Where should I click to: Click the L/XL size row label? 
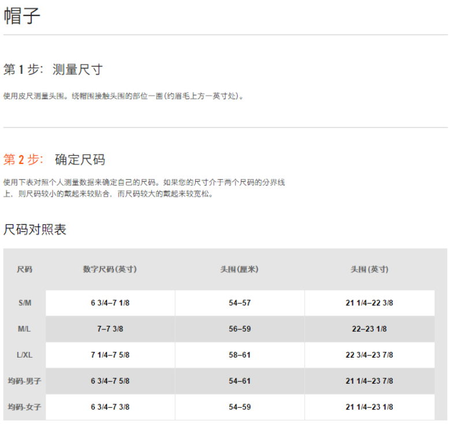[24, 355]
